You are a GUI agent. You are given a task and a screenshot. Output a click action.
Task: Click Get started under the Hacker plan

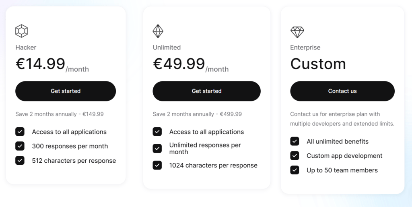66,91
